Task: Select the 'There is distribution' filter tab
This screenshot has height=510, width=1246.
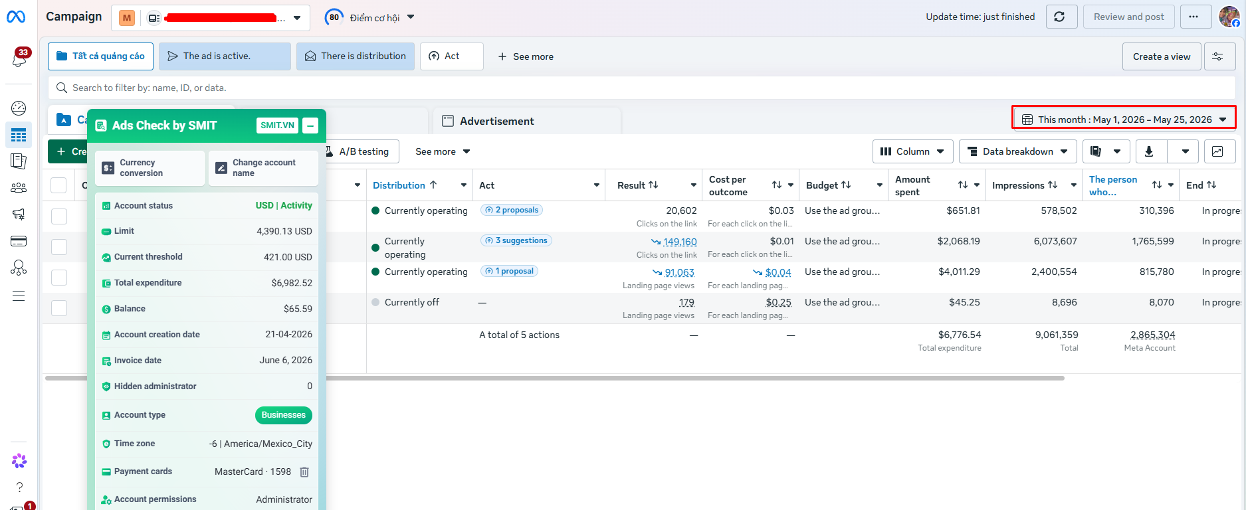Action: click(x=356, y=56)
